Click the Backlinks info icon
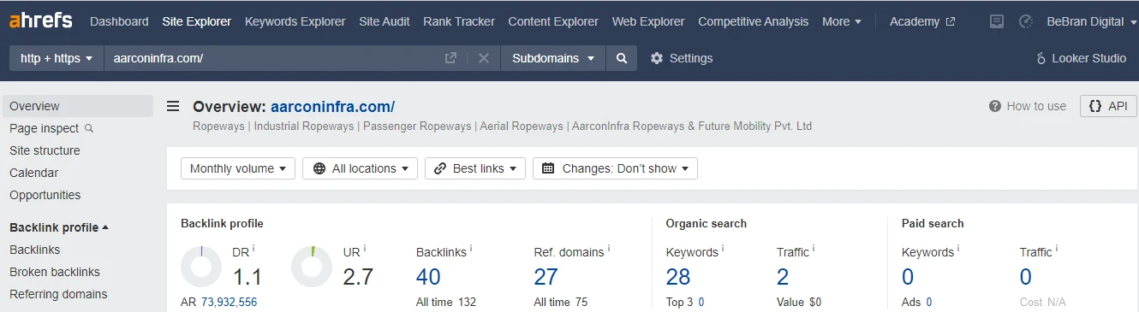 click(x=471, y=249)
